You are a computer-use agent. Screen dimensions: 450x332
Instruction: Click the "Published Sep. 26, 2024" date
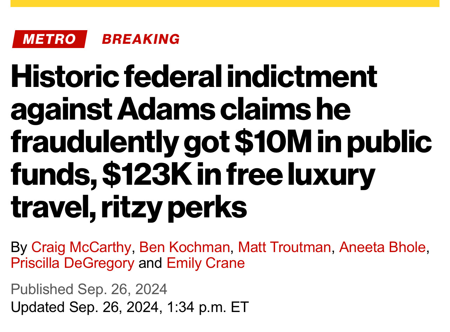click(89, 289)
